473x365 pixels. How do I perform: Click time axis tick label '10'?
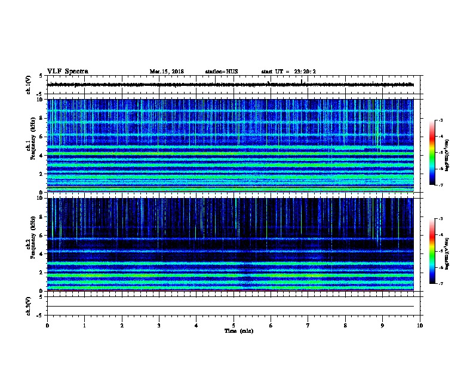420,325
